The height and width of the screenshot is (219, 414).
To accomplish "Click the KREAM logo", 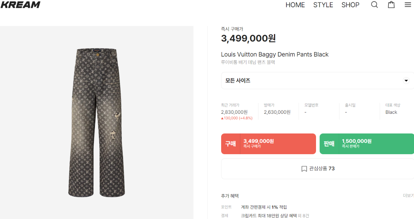I will [x=20, y=5].
